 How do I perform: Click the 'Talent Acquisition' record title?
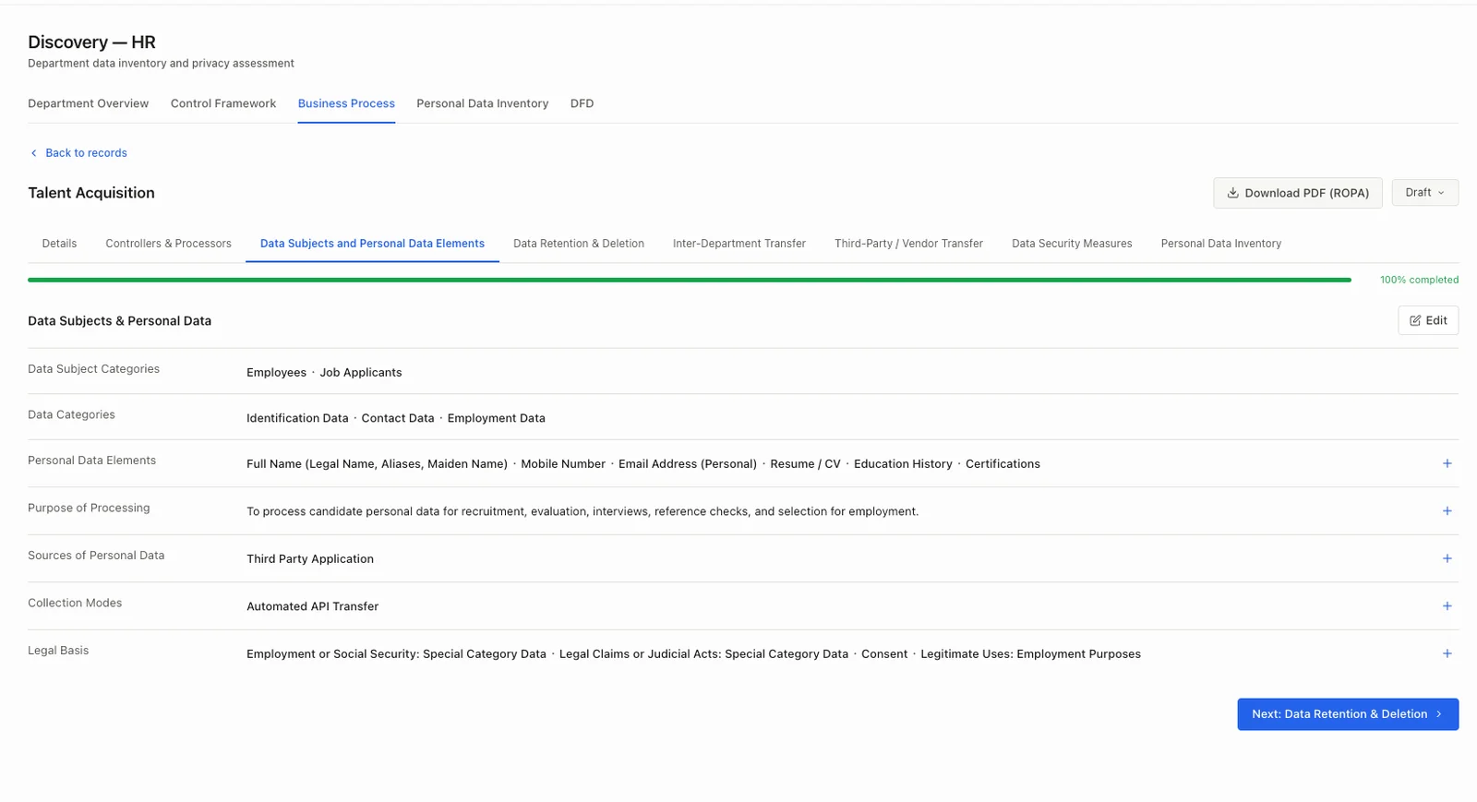coord(91,193)
